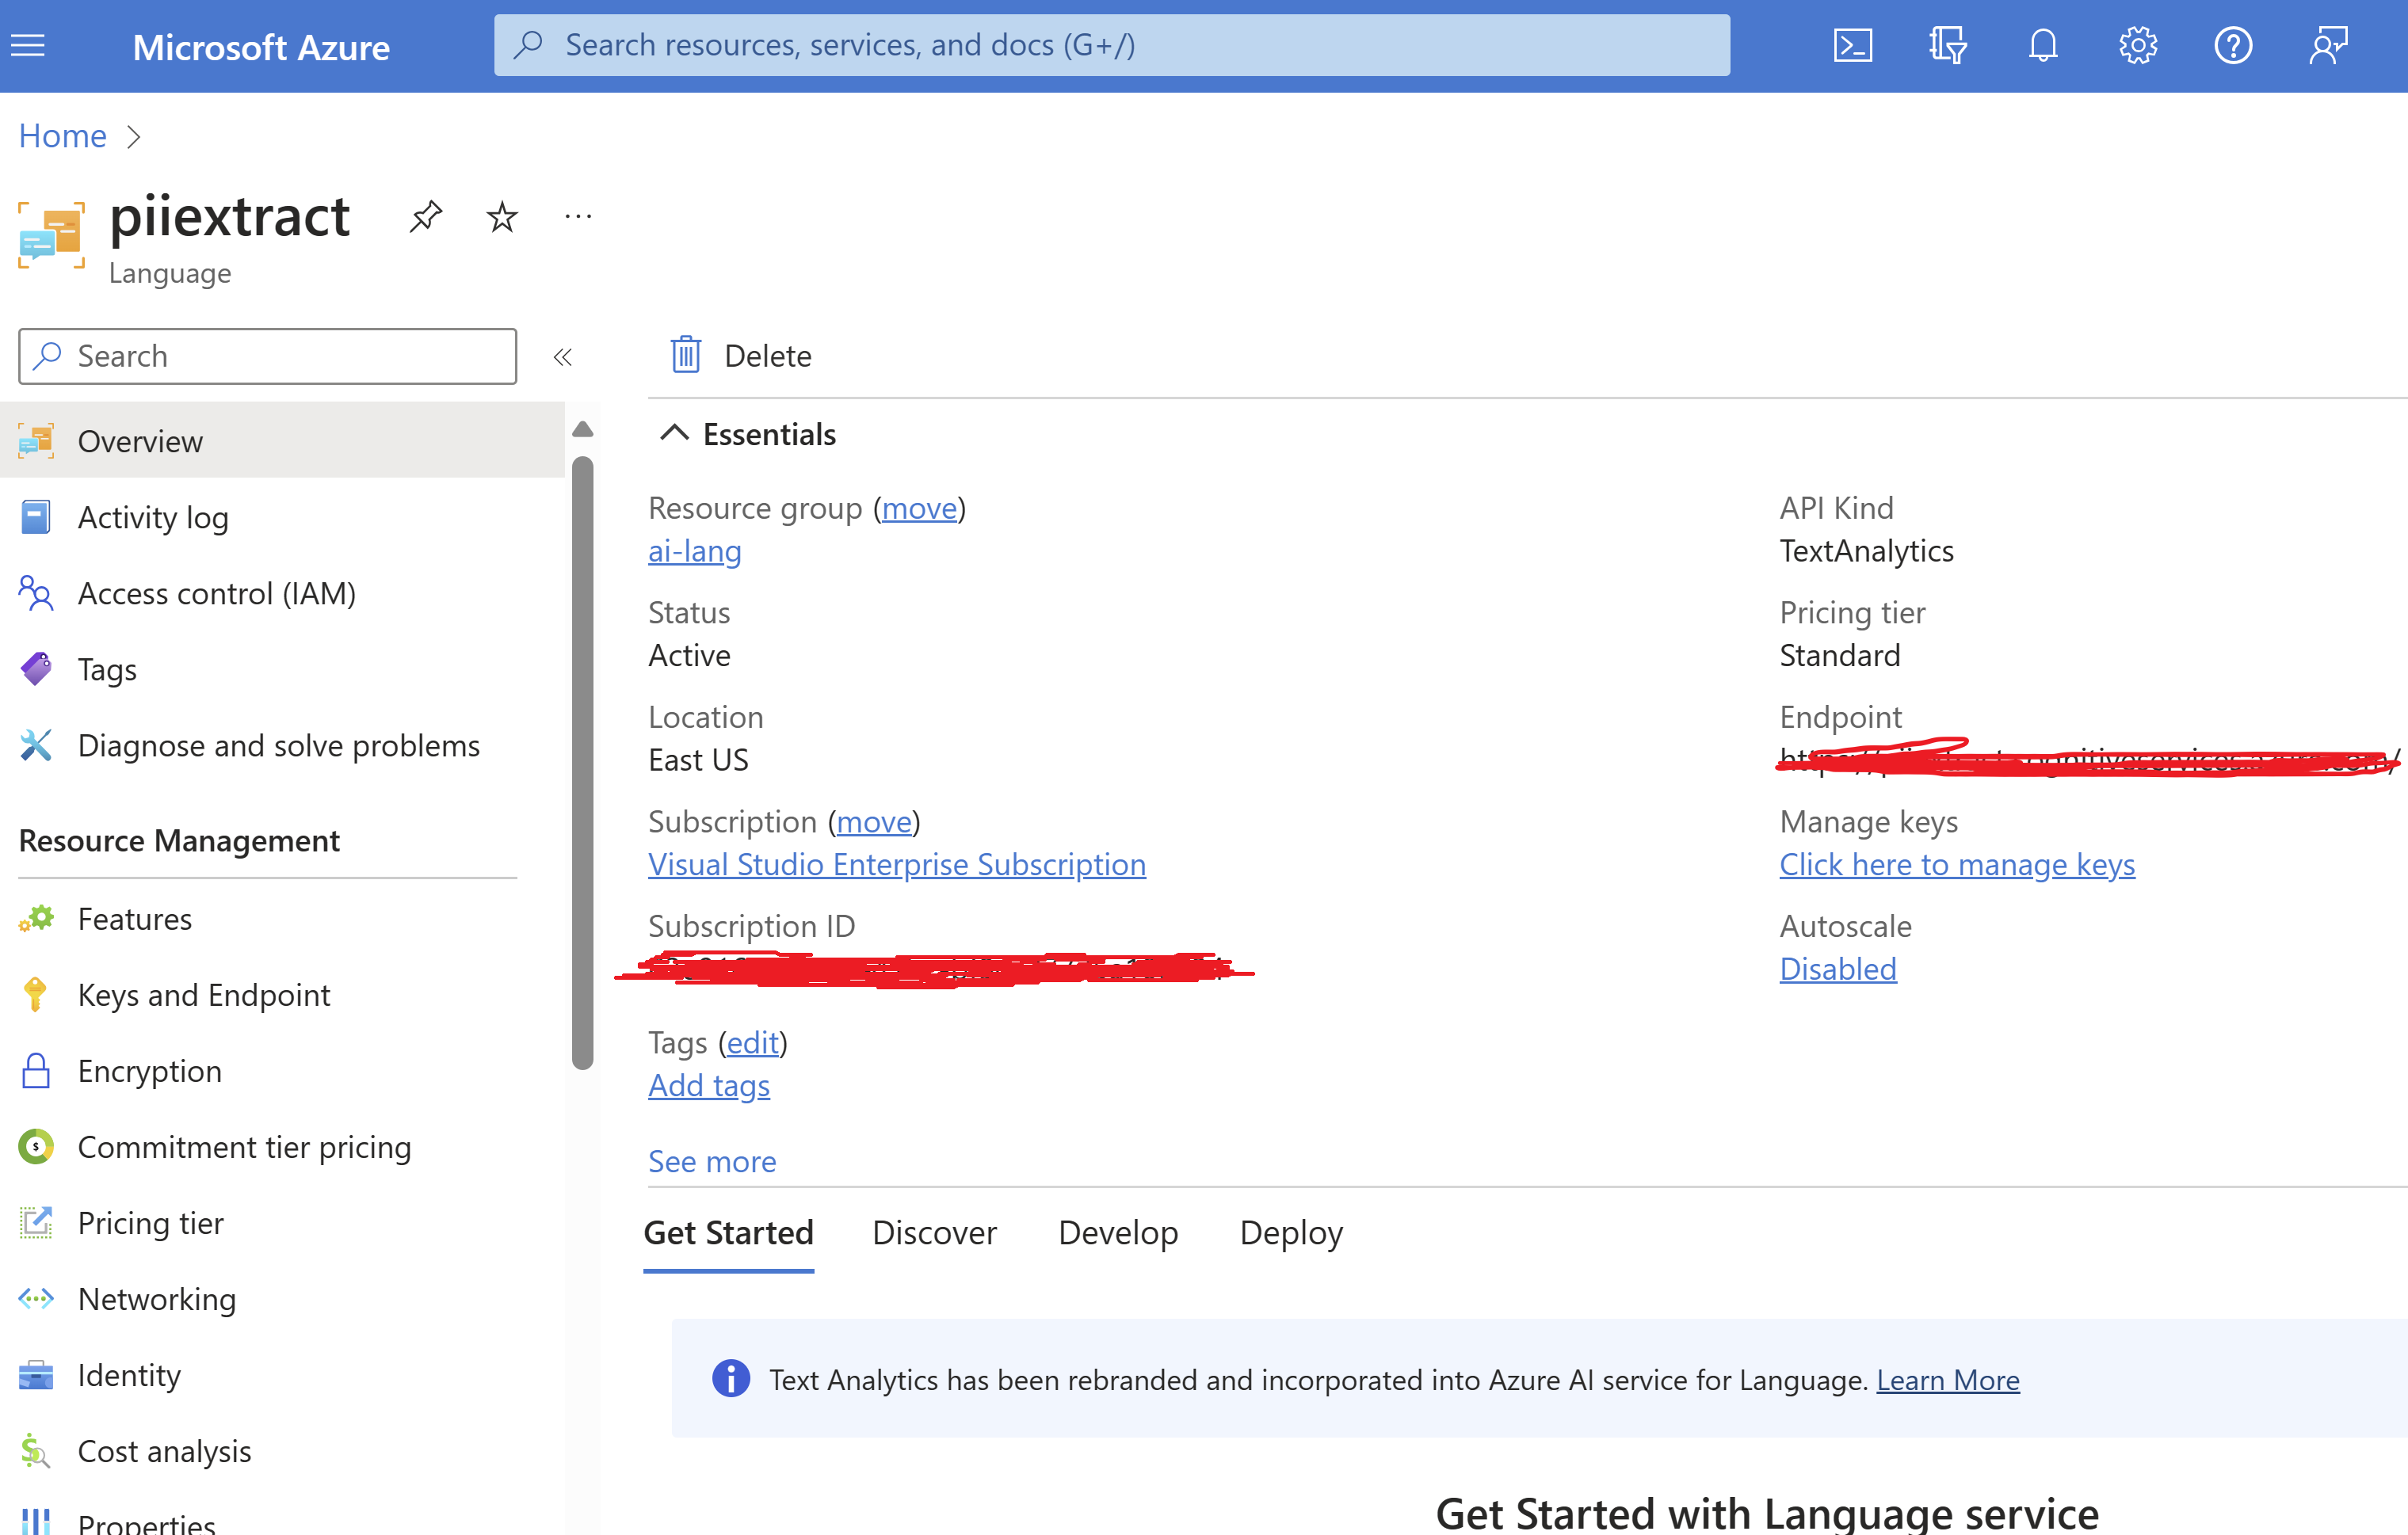2408x1535 pixels.
Task: Click the breadcrumb chevron after Home
Action: [x=134, y=137]
